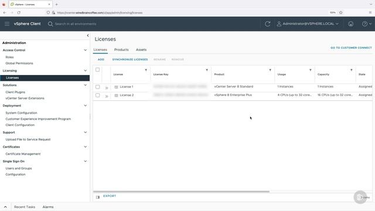Open Upload File to Service Request
Screen dimensions: 375x211
tap(28, 139)
